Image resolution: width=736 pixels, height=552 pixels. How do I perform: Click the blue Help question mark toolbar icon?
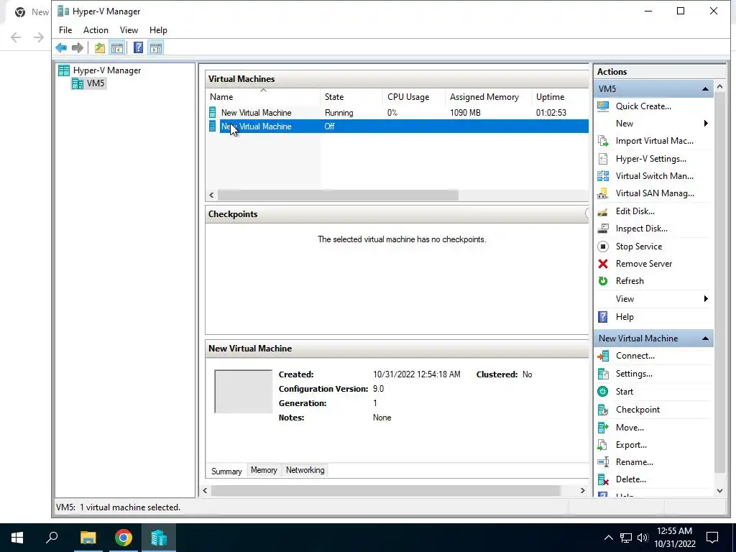point(139,47)
